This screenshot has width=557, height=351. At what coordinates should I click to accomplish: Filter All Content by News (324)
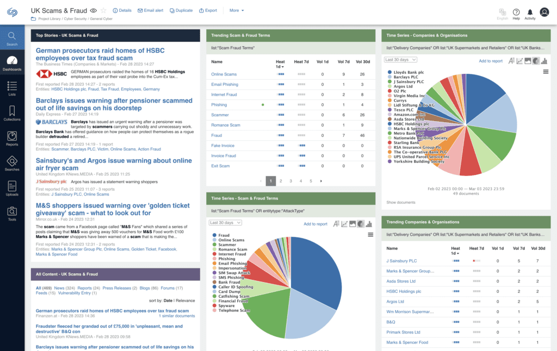tap(64, 288)
